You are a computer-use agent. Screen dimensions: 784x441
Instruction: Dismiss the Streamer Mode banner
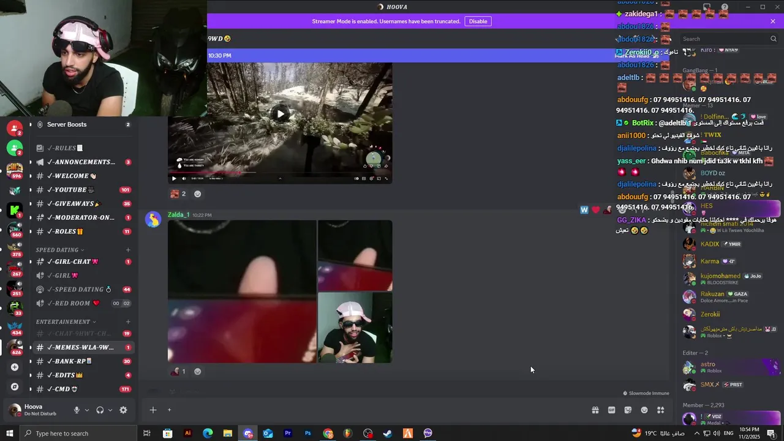[773, 21]
